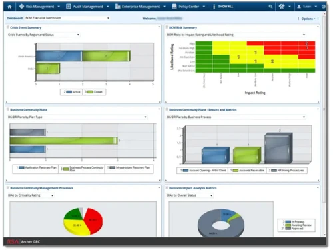Click the tall gray HR Hiring bar
Screen dimensions: 333x250
point(278,148)
